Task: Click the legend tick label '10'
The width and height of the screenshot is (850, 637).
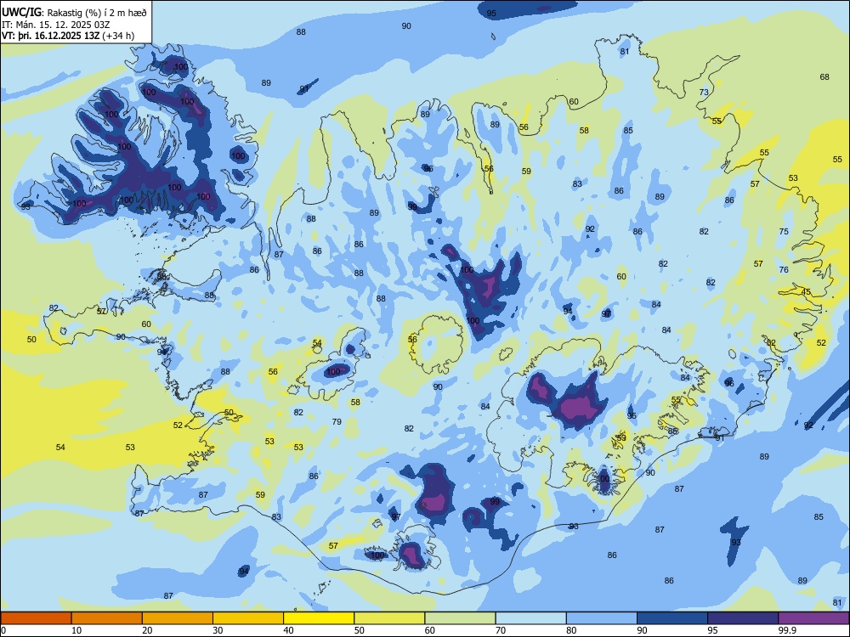Action: click(x=76, y=630)
